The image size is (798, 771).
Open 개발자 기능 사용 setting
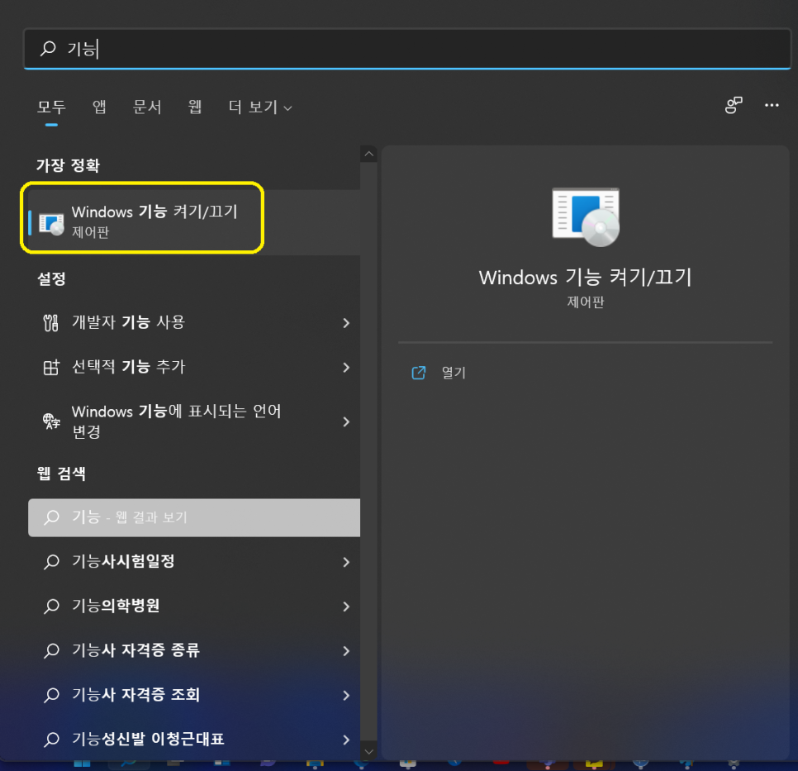pos(194,323)
